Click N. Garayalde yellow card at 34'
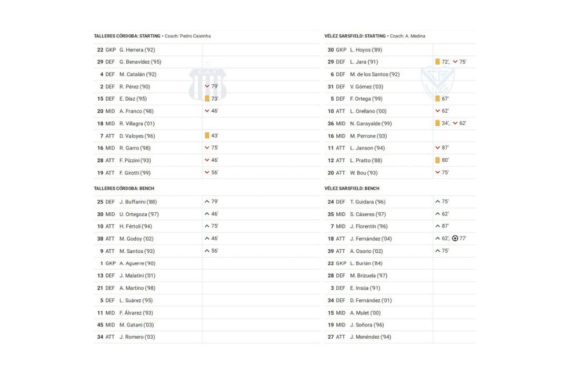 438,123
